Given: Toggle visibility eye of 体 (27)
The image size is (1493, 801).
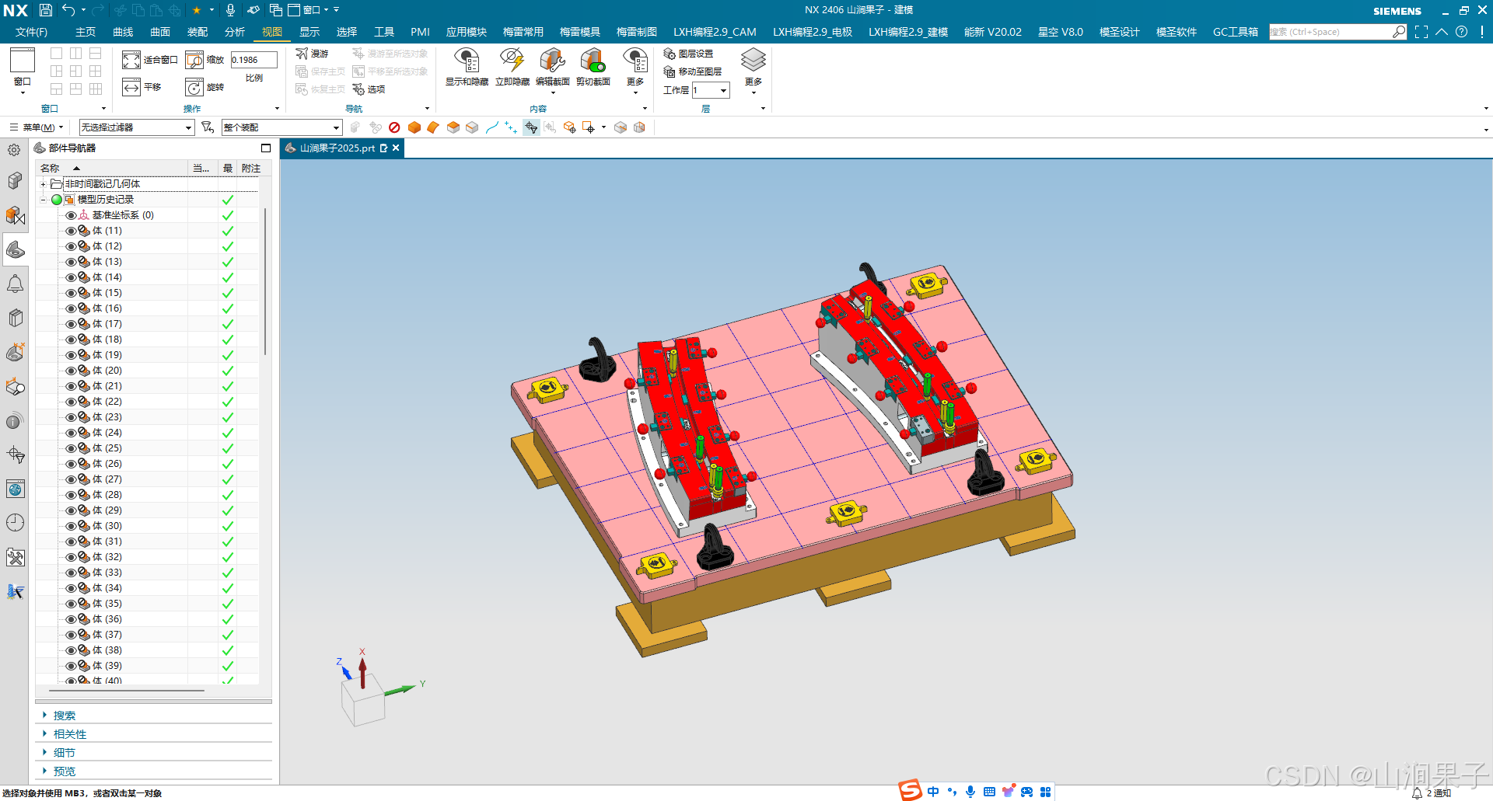Looking at the screenshot, I should (x=71, y=479).
